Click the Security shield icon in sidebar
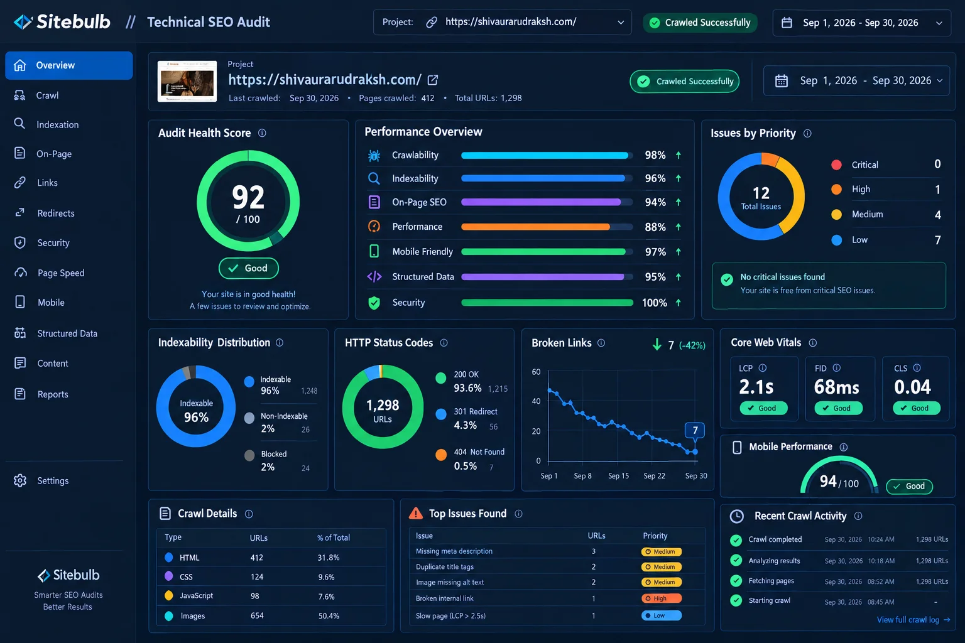965x643 pixels. (20, 242)
